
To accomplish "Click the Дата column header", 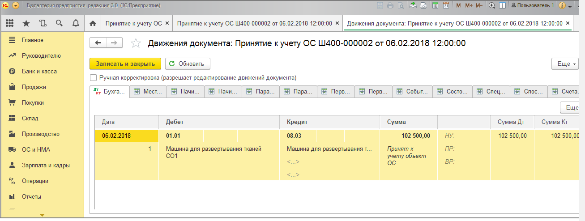I will 127,122.
